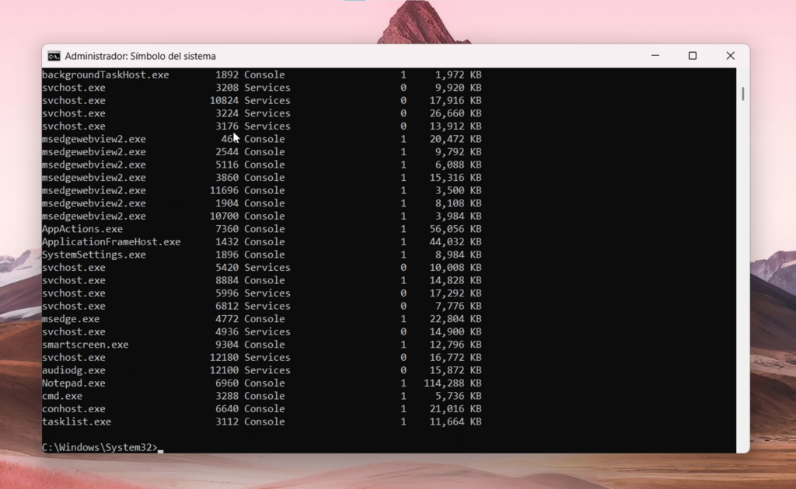The height and width of the screenshot is (489, 796).
Task: Click the scrollbar thumb on the right edge
Action: coord(742,92)
